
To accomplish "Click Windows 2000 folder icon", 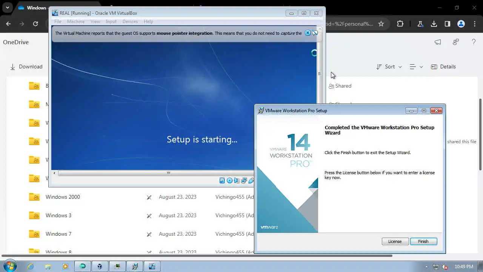I will [34, 197].
